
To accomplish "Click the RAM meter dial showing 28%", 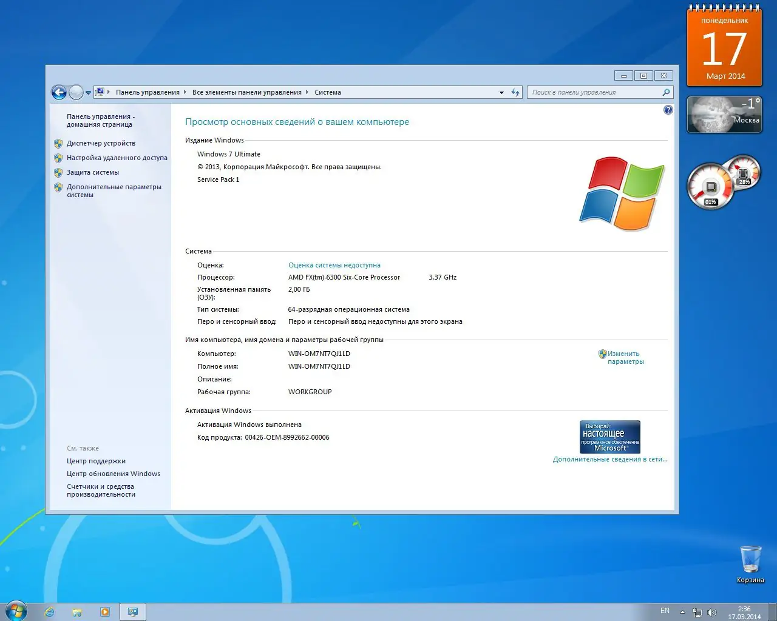I will (x=744, y=172).
